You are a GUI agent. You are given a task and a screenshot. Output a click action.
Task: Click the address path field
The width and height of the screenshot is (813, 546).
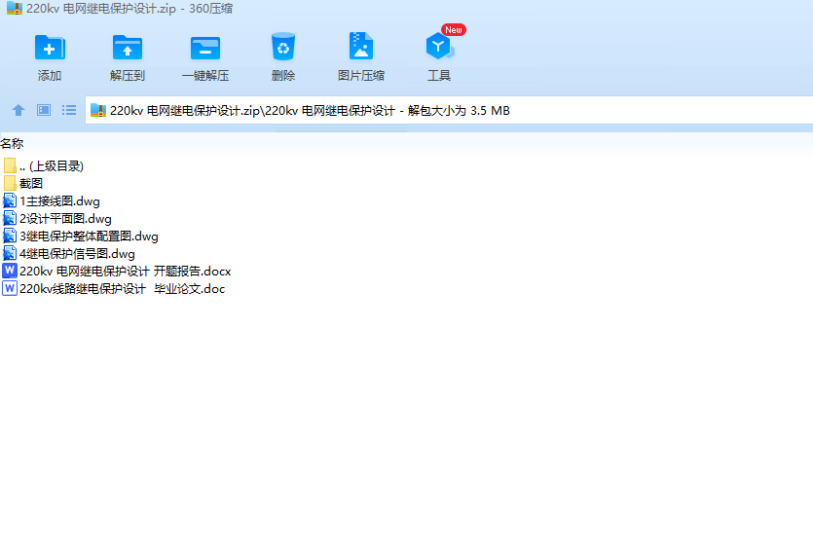point(449,110)
